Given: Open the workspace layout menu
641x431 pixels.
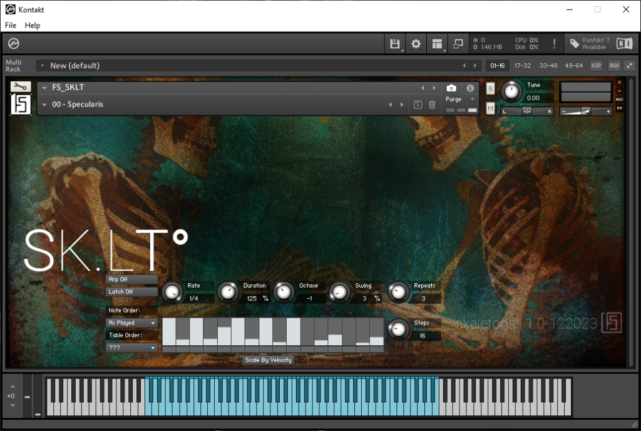Looking at the screenshot, I should pos(438,44).
